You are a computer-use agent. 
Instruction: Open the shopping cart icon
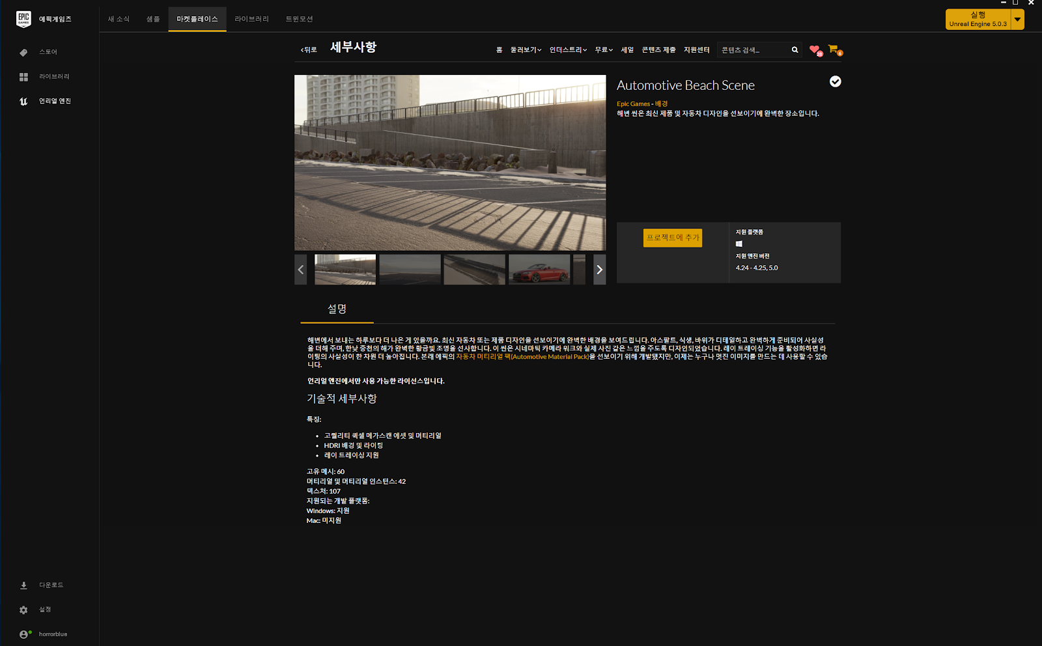(x=834, y=49)
